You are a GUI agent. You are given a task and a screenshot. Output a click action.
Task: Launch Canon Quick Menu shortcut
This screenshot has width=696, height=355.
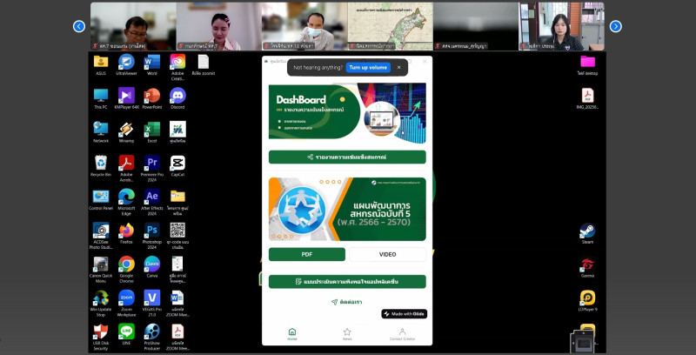101,264
